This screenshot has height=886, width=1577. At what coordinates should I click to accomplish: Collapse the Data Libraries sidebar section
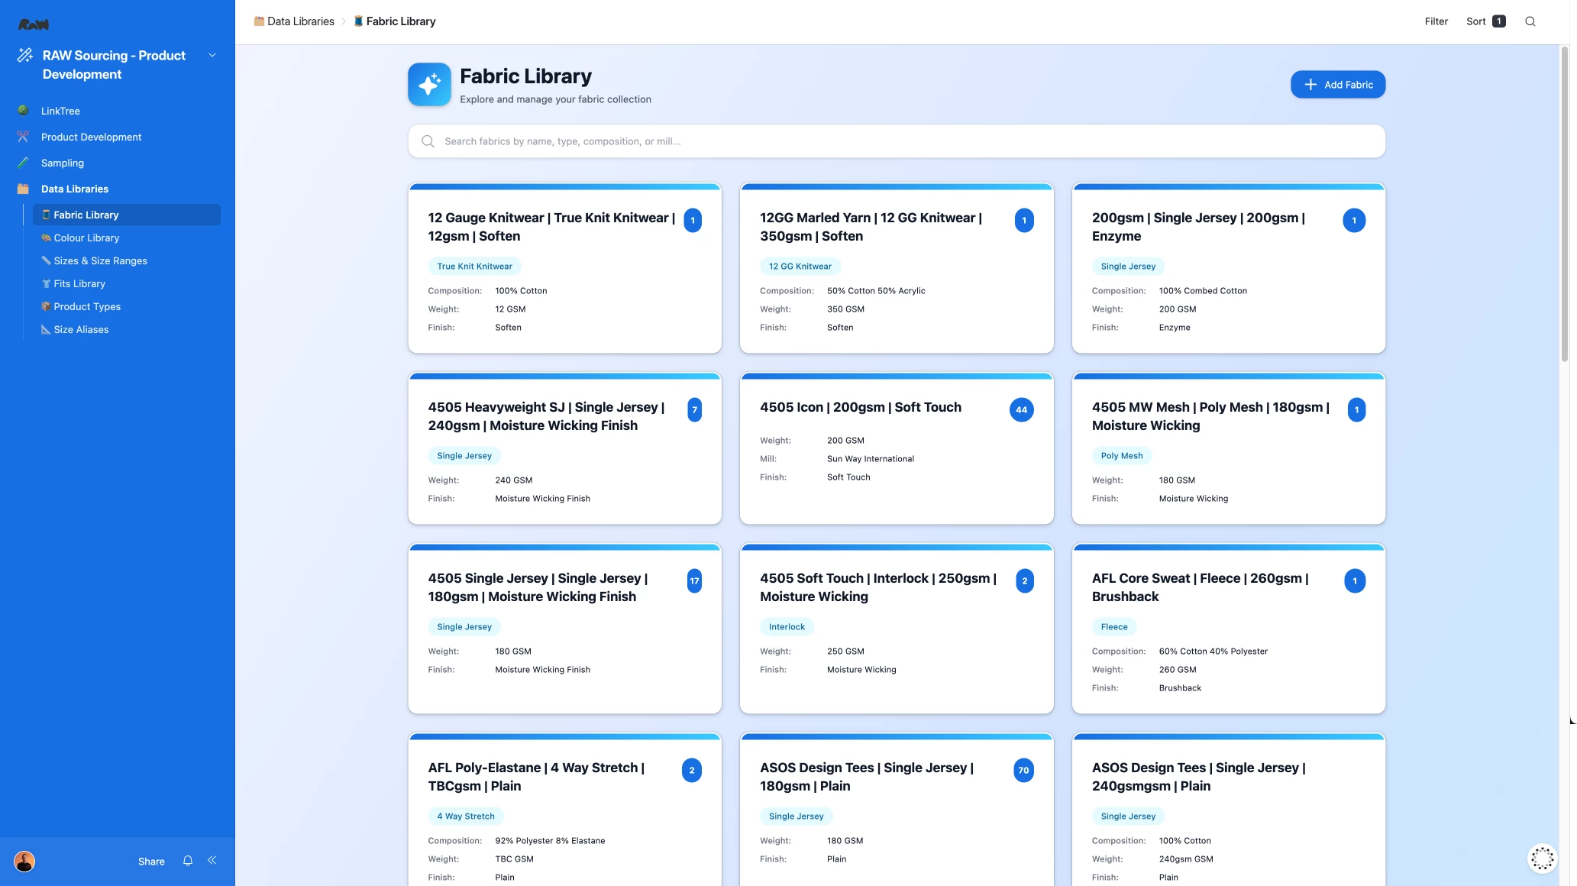[x=74, y=189]
